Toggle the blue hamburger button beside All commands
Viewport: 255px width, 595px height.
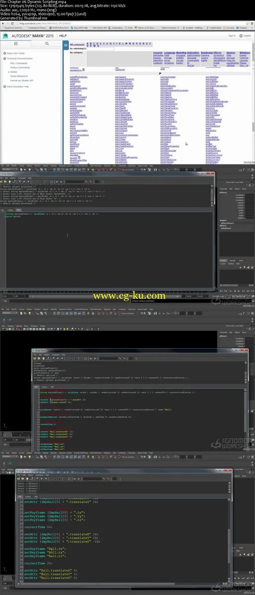(66, 45)
